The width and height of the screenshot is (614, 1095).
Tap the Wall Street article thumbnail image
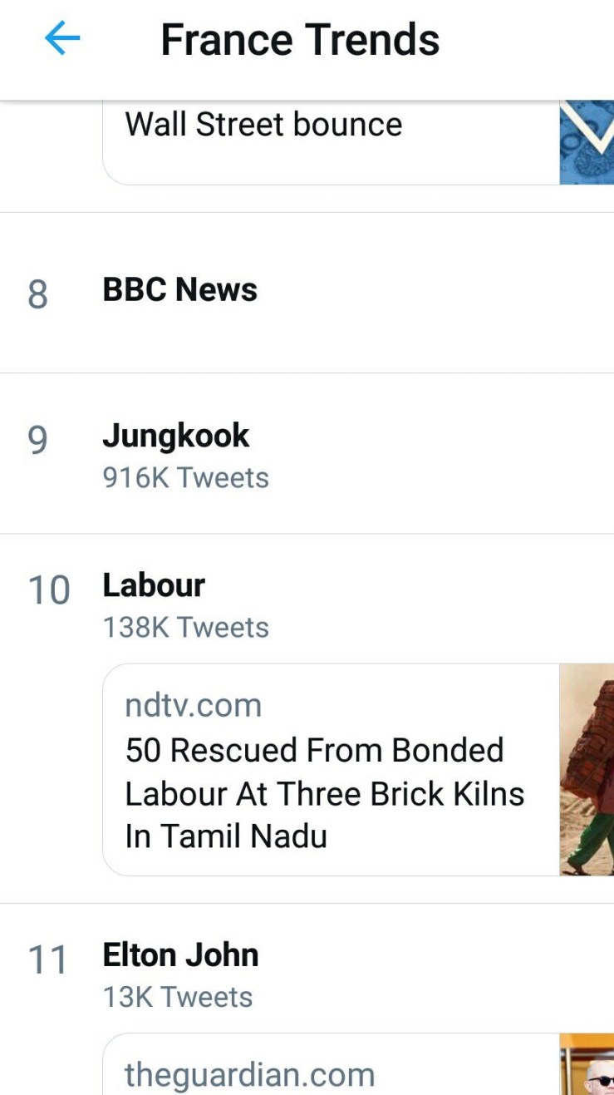click(x=587, y=141)
